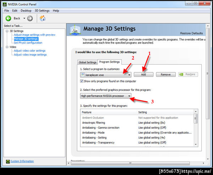Click the System Information green icon
213x175 pixels.
[8, 161]
